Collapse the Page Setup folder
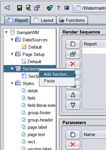This screenshot has height=150, width=106. click(x=12, y=54)
